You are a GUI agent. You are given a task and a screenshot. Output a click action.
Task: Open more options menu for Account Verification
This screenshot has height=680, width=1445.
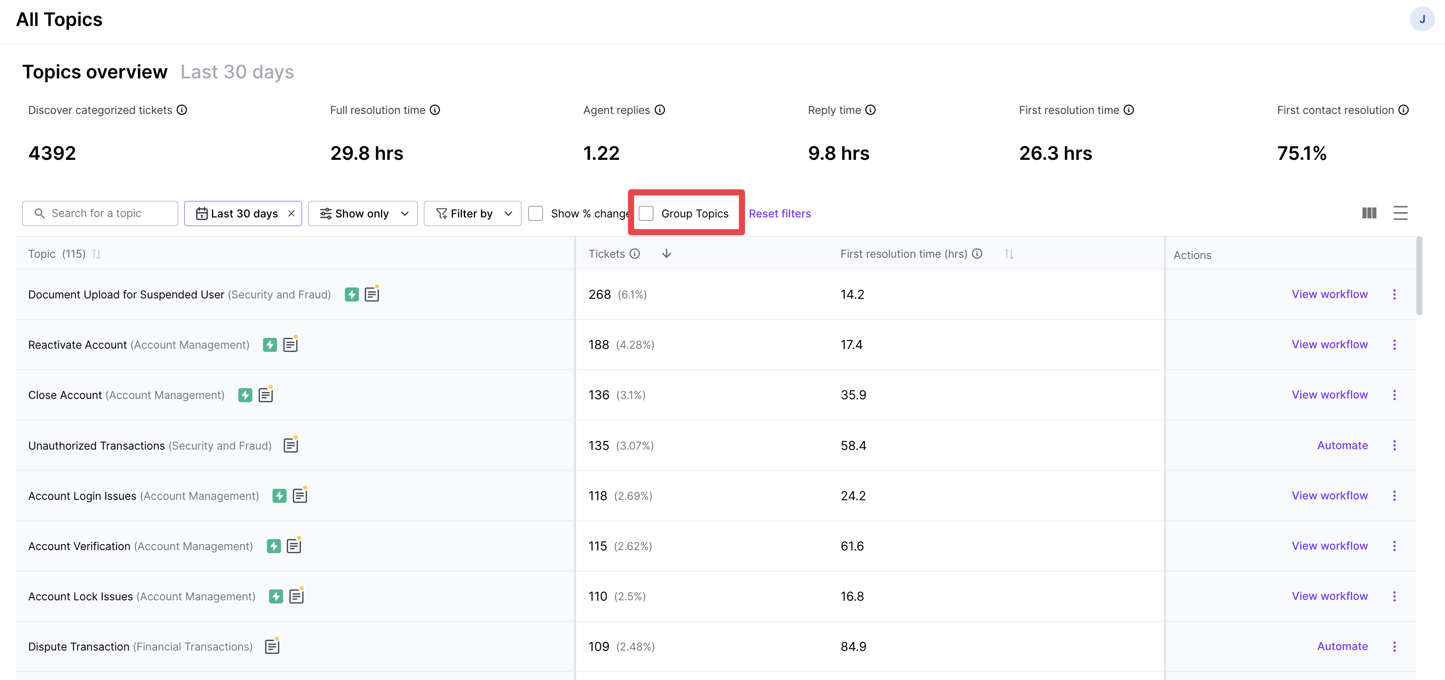click(1395, 546)
